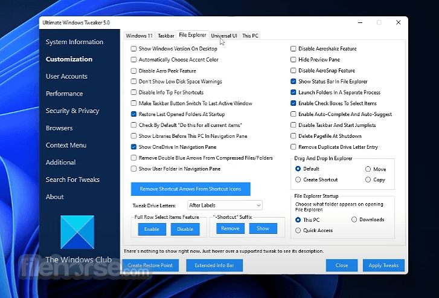Open the Additional section
The height and width of the screenshot is (298, 439).
(x=60, y=163)
